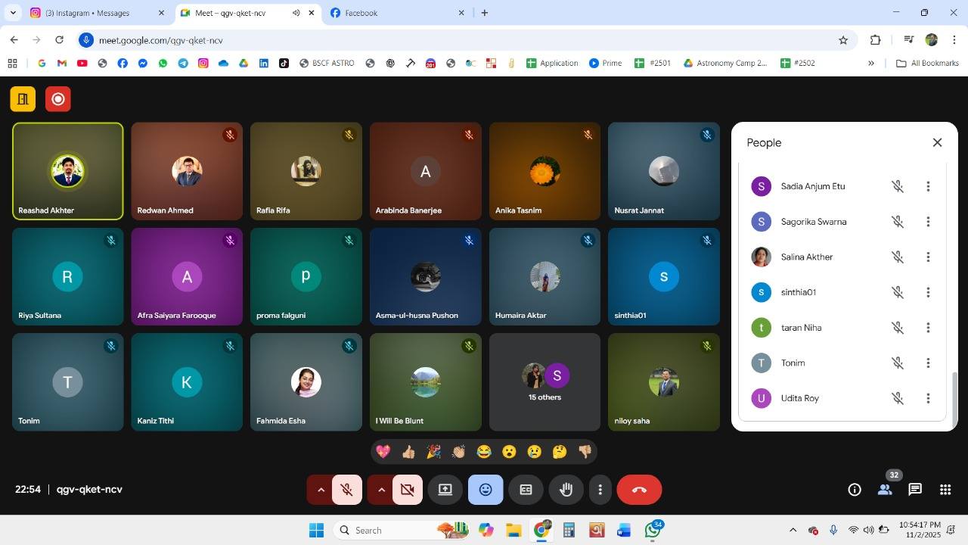This screenshot has width=968, height=545.
Task: Leave the call
Action: (638, 490)
